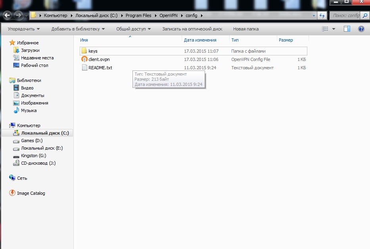Click the OpenVPN Config File type cell

point(251,59)
